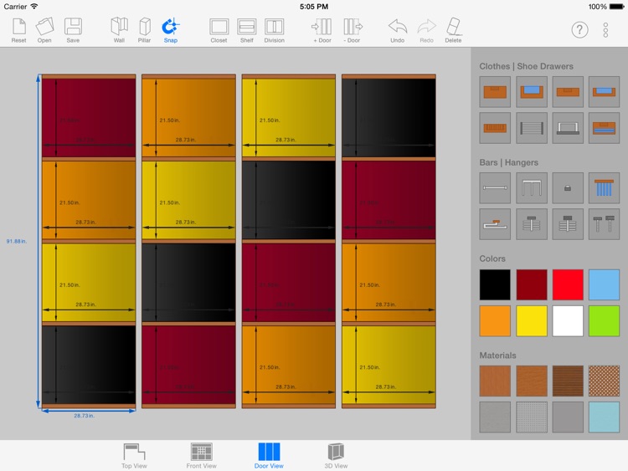628x471 pixels.
Task: Select the pull-out rail hanger
Action: tap(495, 224)
